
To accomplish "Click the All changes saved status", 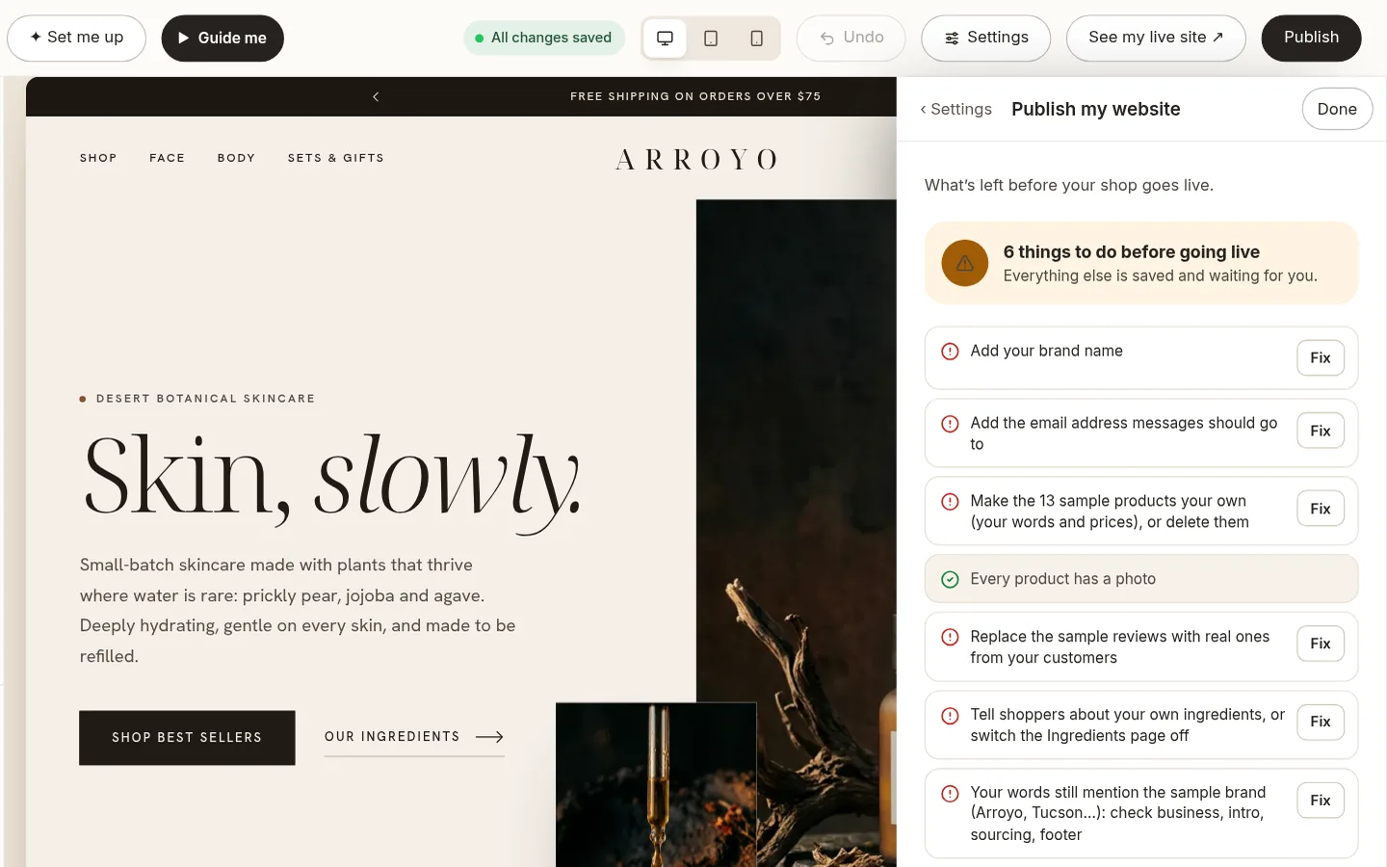I will coord(544,39).
